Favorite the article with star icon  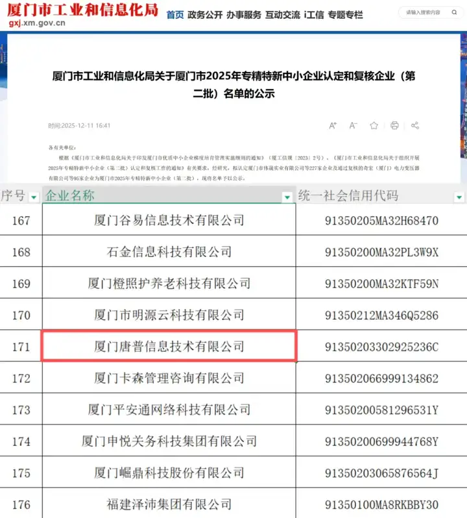pos(374,125)
